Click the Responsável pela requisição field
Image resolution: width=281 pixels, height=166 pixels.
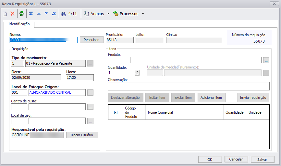click(x=37, y=135)
